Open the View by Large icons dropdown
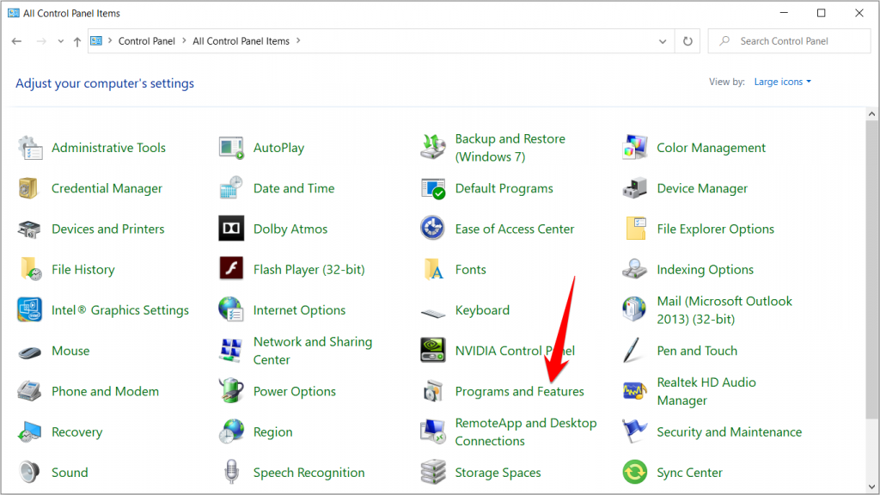 (x=782, y=82)
